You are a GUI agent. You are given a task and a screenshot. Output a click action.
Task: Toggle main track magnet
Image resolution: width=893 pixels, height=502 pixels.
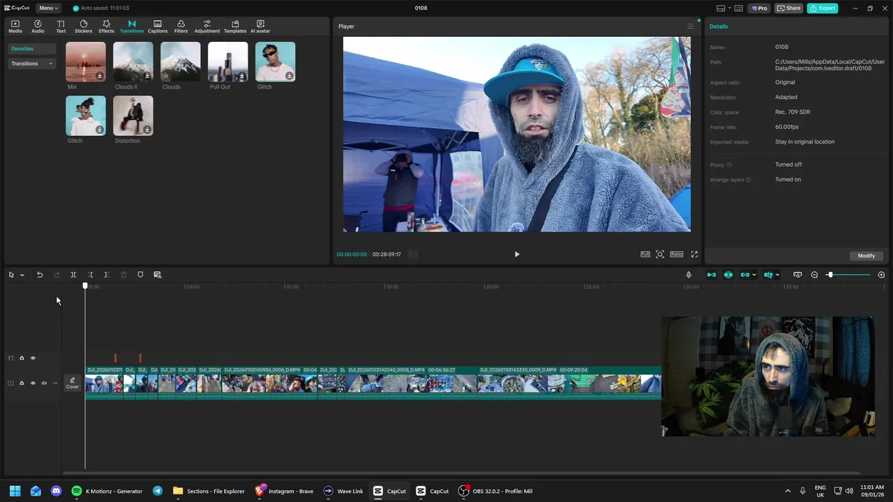click(712, 275)
